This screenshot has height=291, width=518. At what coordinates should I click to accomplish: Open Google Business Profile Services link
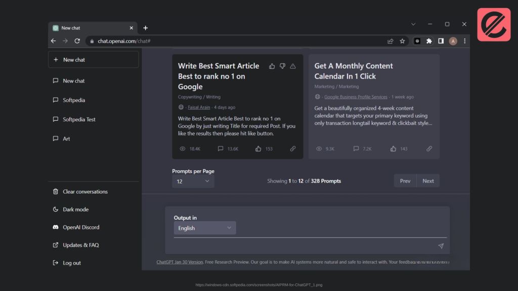(356, 97)
